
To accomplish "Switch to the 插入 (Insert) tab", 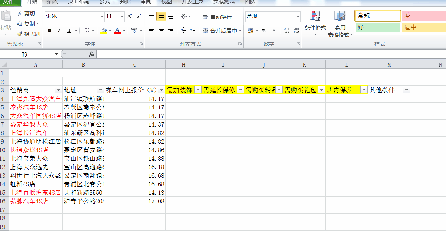I will click(53, 2).
